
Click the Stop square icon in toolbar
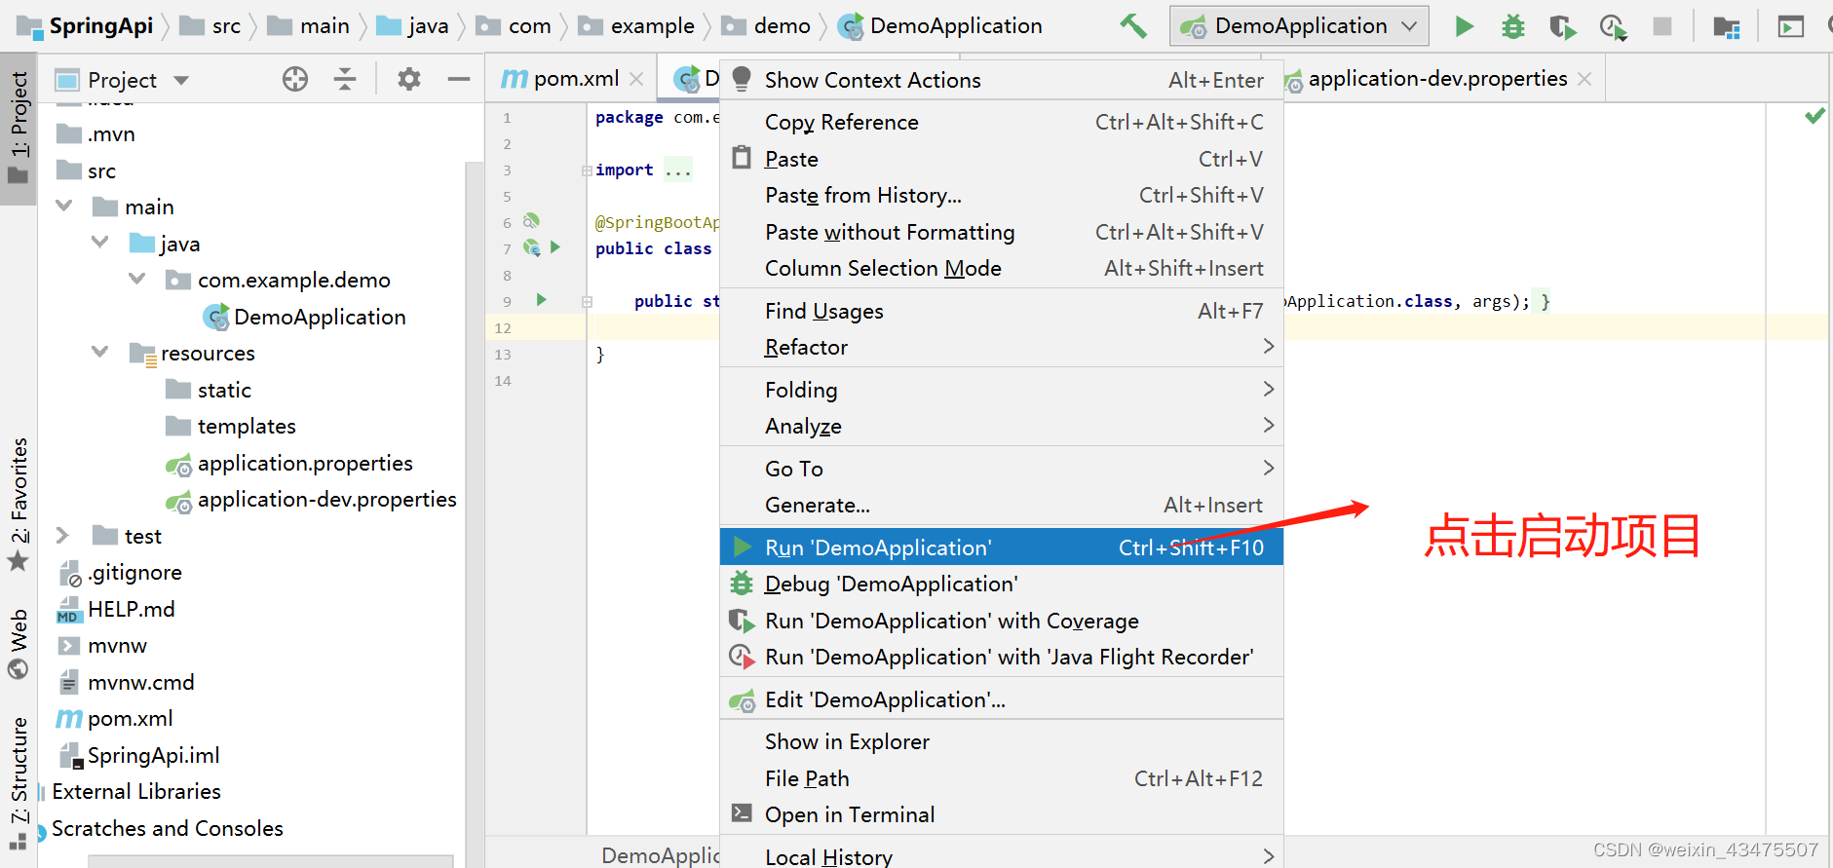[x=1662, y=26]
